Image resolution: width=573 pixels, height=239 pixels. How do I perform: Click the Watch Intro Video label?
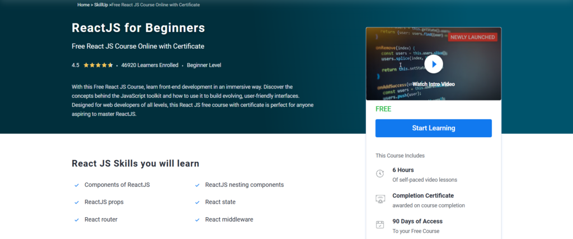click(x=433, y=84)
